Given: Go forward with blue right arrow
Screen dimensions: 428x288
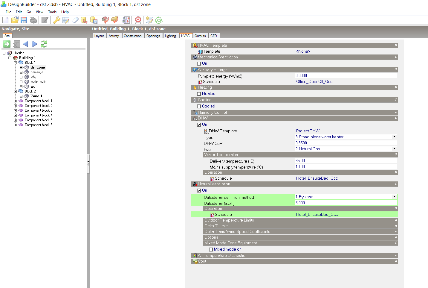Looking at the screenshot, I should tap(35, 44).
